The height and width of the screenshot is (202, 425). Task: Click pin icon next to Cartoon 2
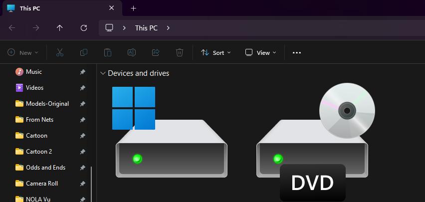[x=83, y=152]
